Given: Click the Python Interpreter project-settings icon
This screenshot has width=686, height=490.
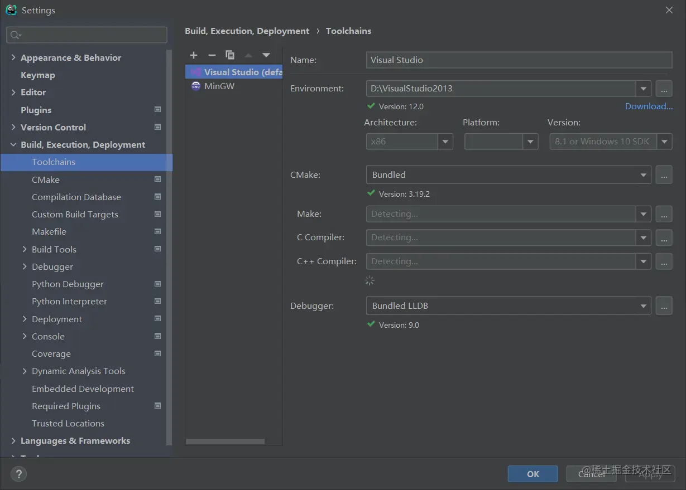Looking at the screenshot, I should [x=157, y=301].
